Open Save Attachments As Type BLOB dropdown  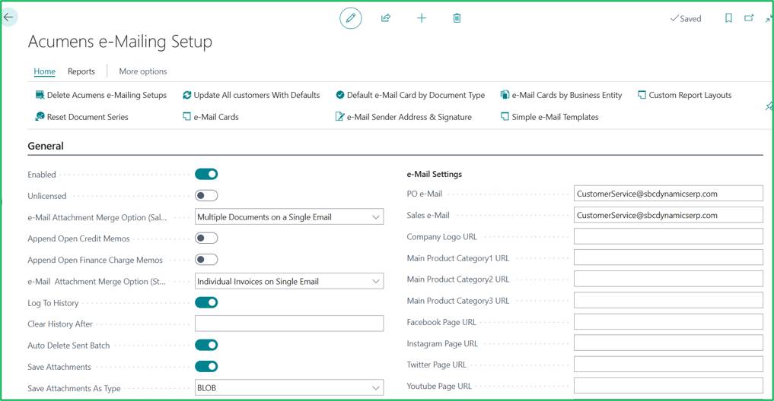click(x=289, y=387)
